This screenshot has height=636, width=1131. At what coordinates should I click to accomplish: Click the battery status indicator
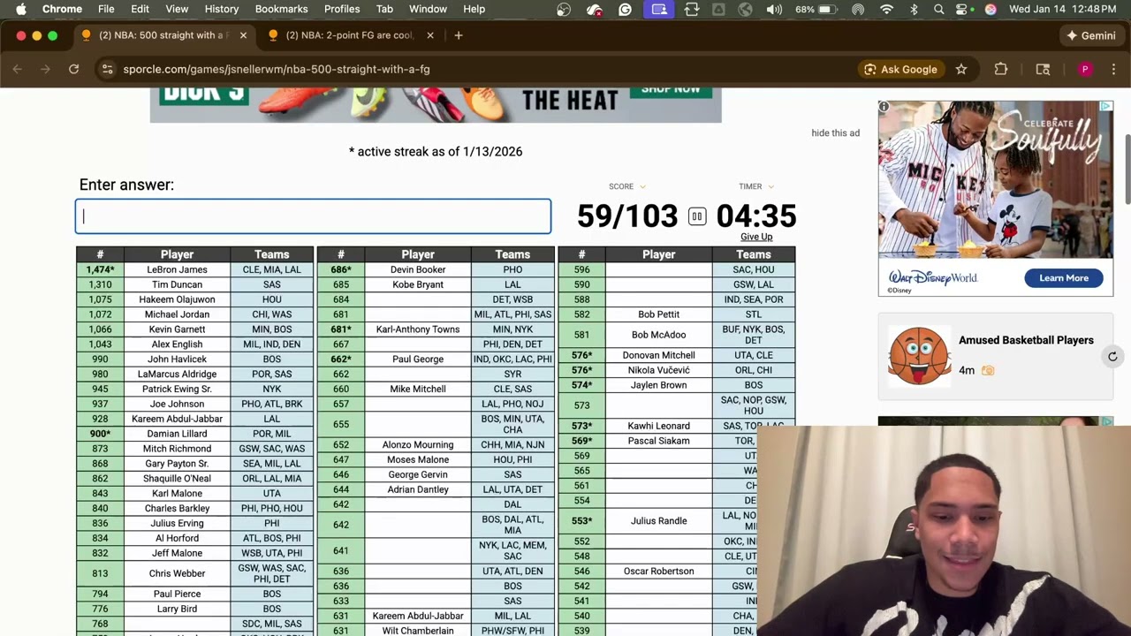[x=816, y=9]
